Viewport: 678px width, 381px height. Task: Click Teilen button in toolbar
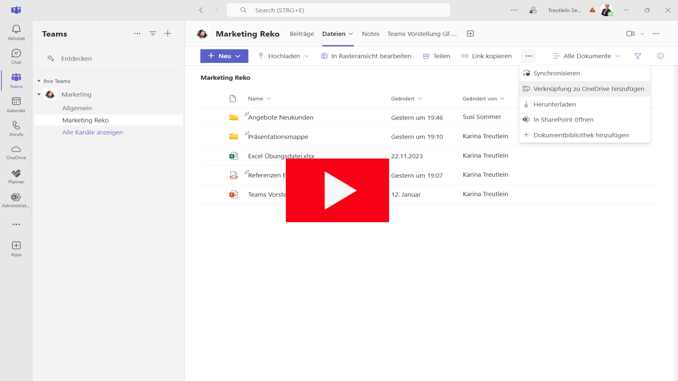(x=436, y=56)
